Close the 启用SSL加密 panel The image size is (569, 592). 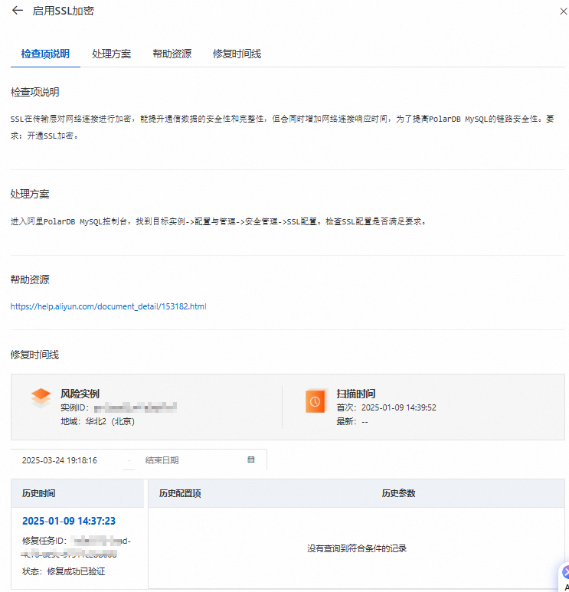[563, 11]
